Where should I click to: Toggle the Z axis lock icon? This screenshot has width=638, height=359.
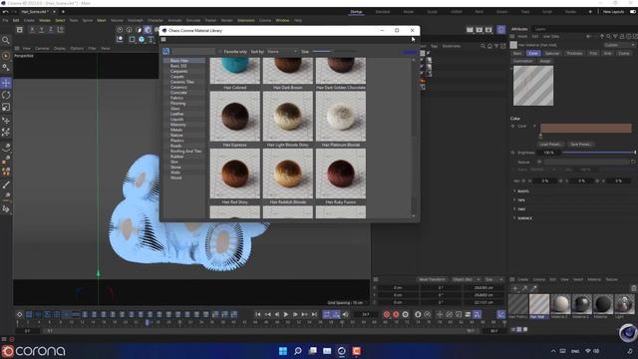coord(51,30)
